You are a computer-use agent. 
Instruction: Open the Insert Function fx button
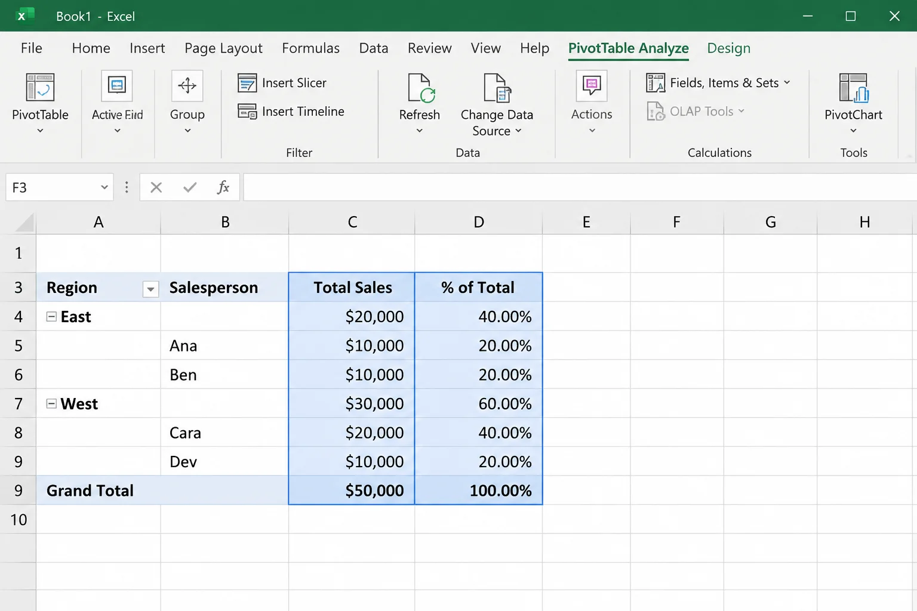coord(223,187)
